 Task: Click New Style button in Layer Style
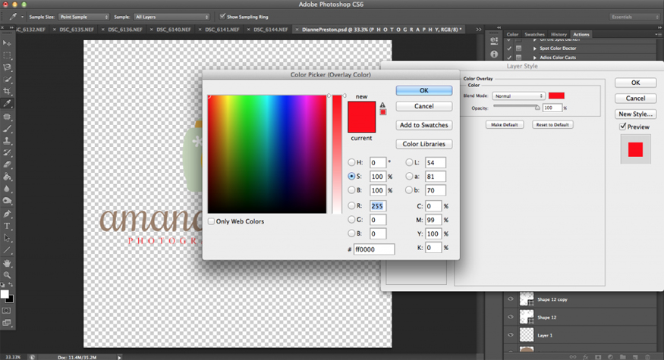[x=636, y=114]
